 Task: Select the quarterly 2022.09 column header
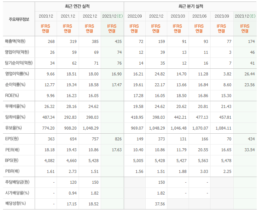click(135, 16)
